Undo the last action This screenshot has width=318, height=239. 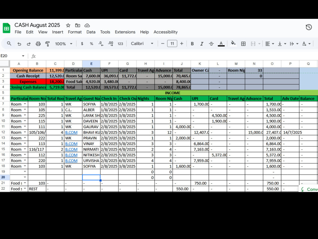pyautogui.click(x=19, y=44)
